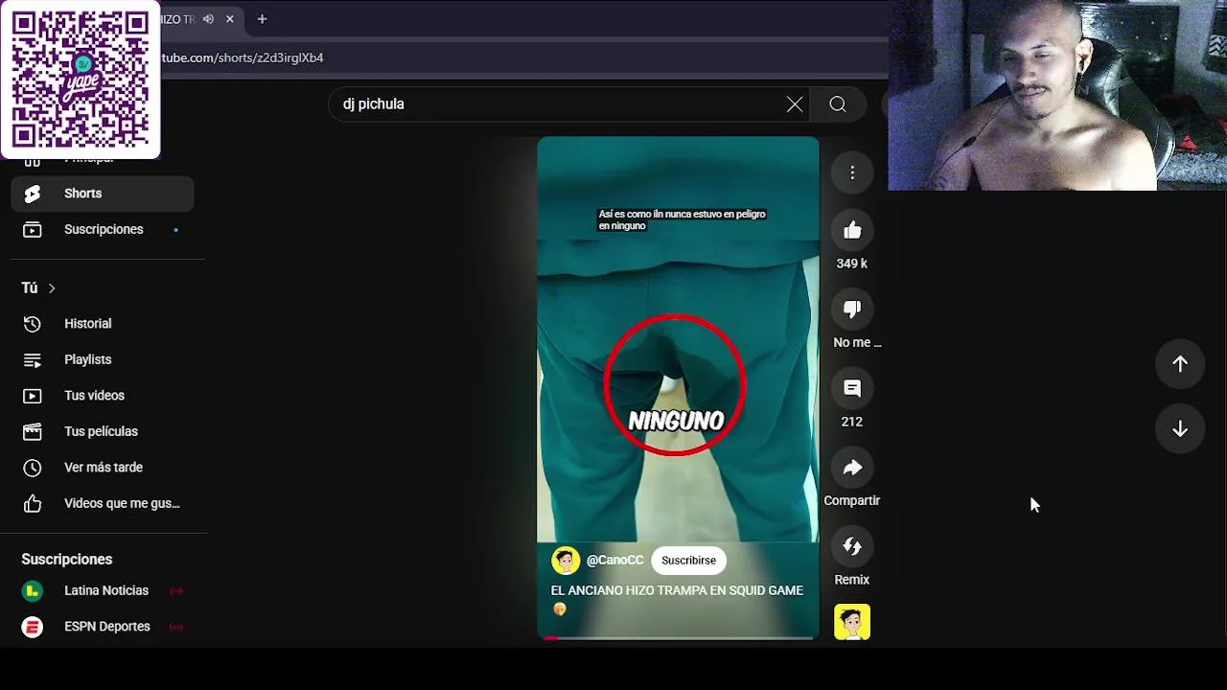Close the current browser tab

tap(230, 19)
